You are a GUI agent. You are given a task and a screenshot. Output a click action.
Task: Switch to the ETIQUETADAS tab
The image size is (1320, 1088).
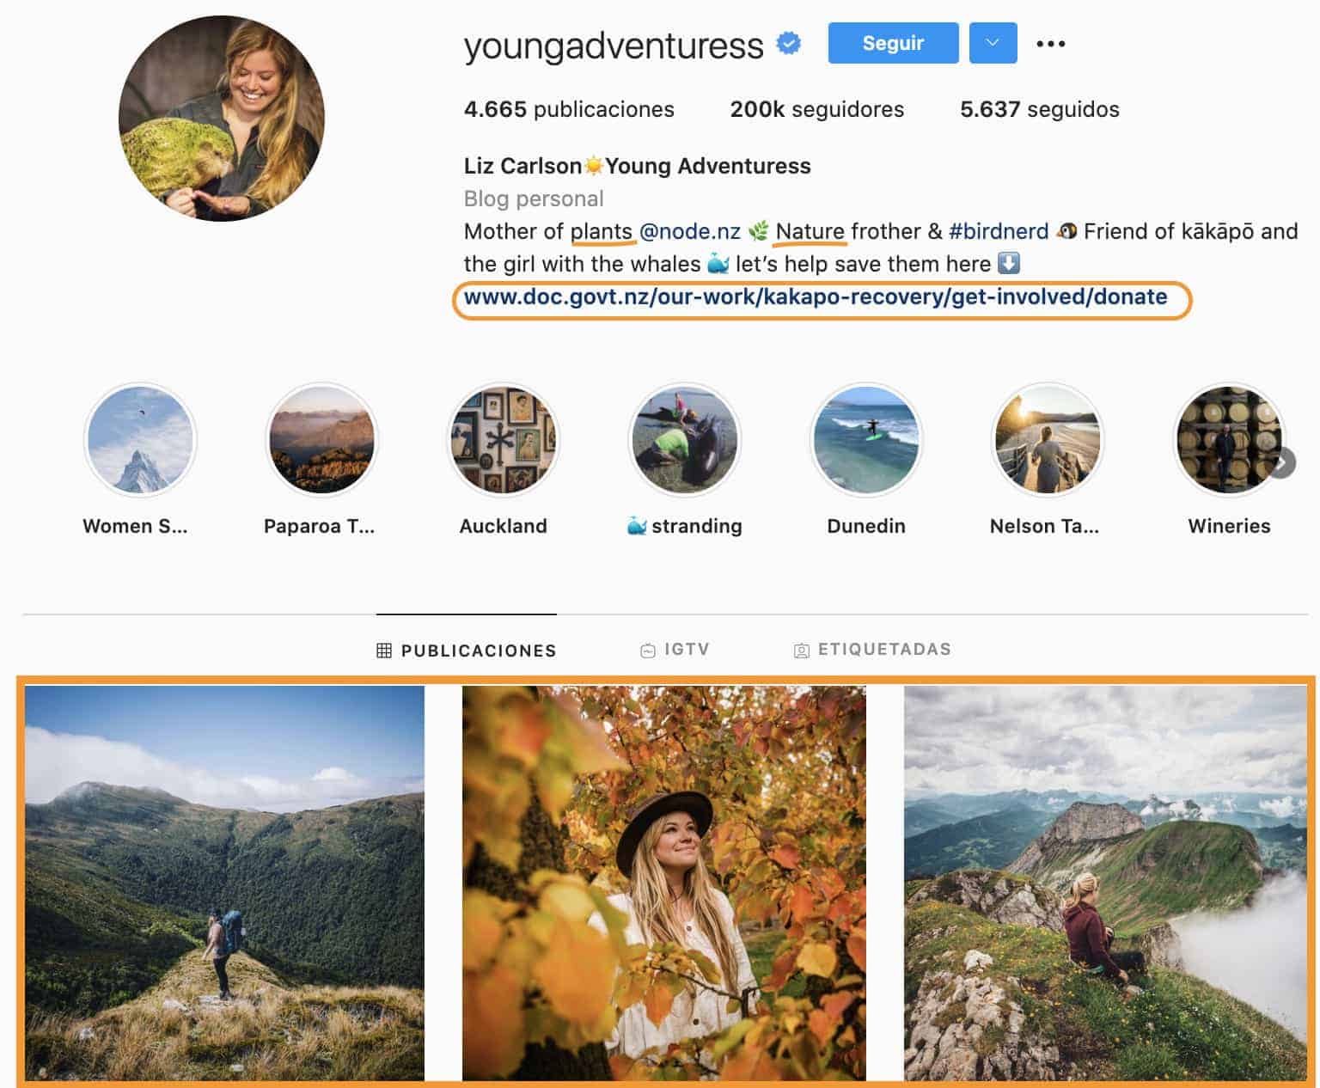871,650
